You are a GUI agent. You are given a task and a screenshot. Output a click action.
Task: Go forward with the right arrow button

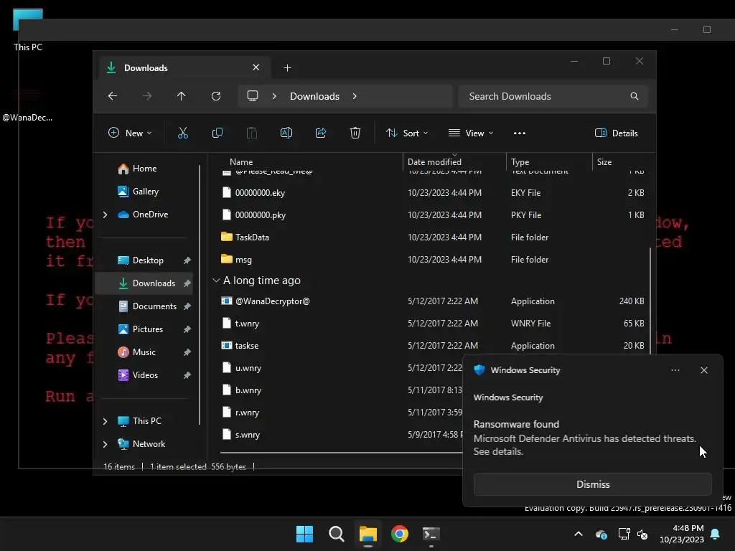pos(147,96)
